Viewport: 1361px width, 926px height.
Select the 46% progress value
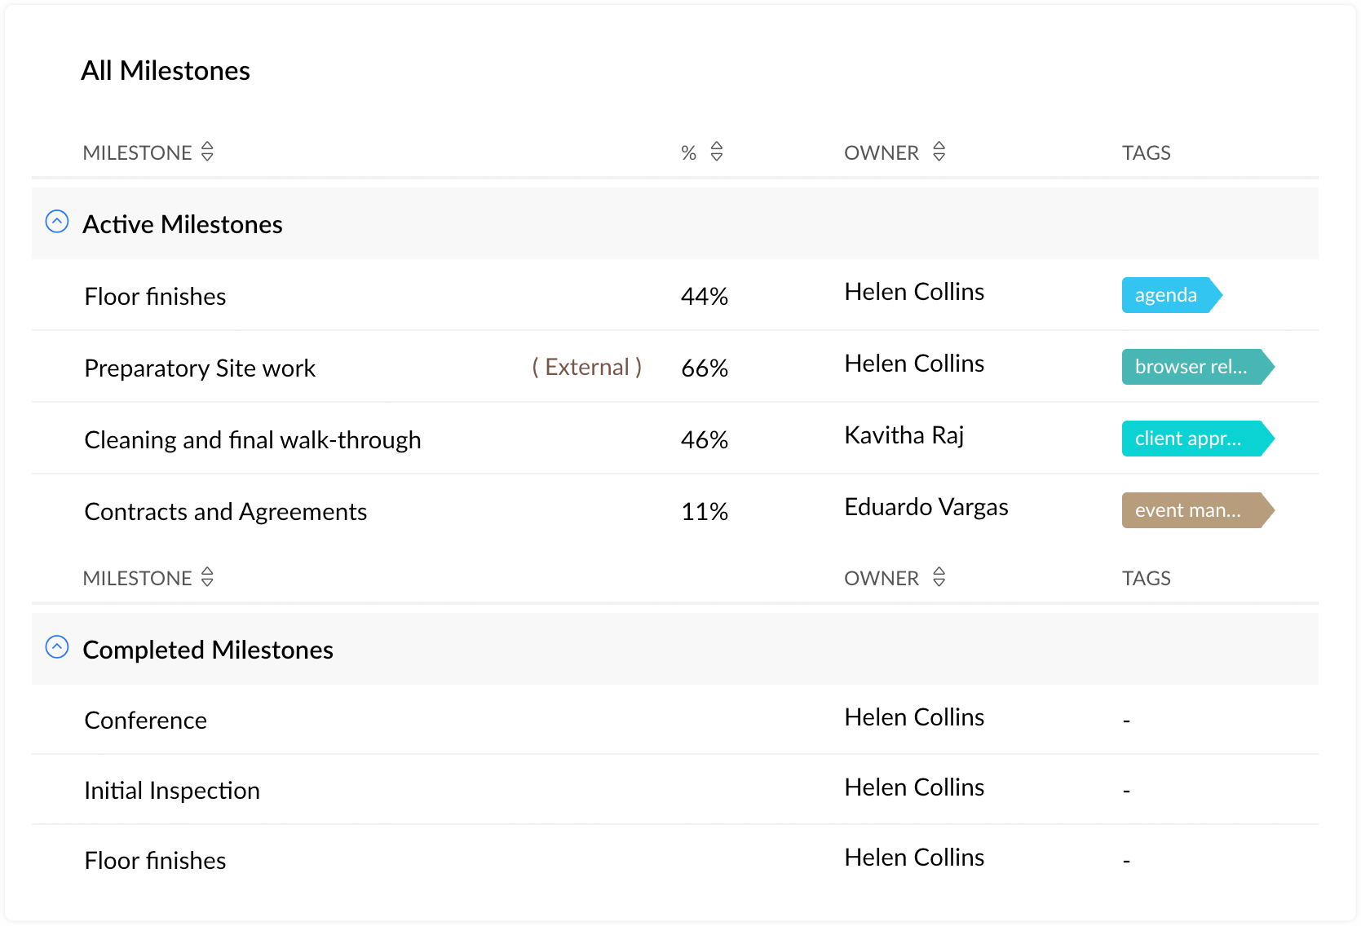click(x=705, y=440)
